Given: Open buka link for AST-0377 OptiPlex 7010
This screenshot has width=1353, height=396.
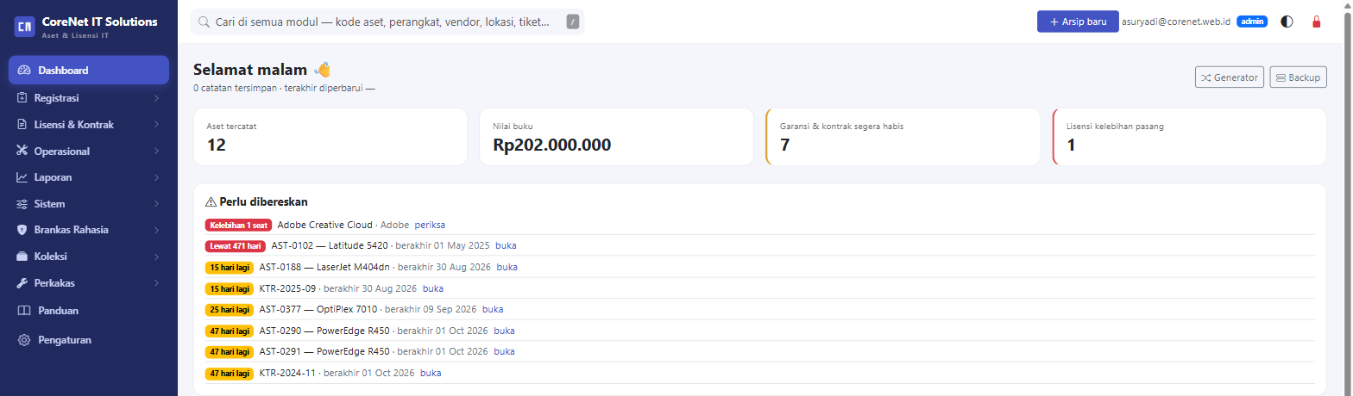Looking at the screenshot, I should 493,309.
